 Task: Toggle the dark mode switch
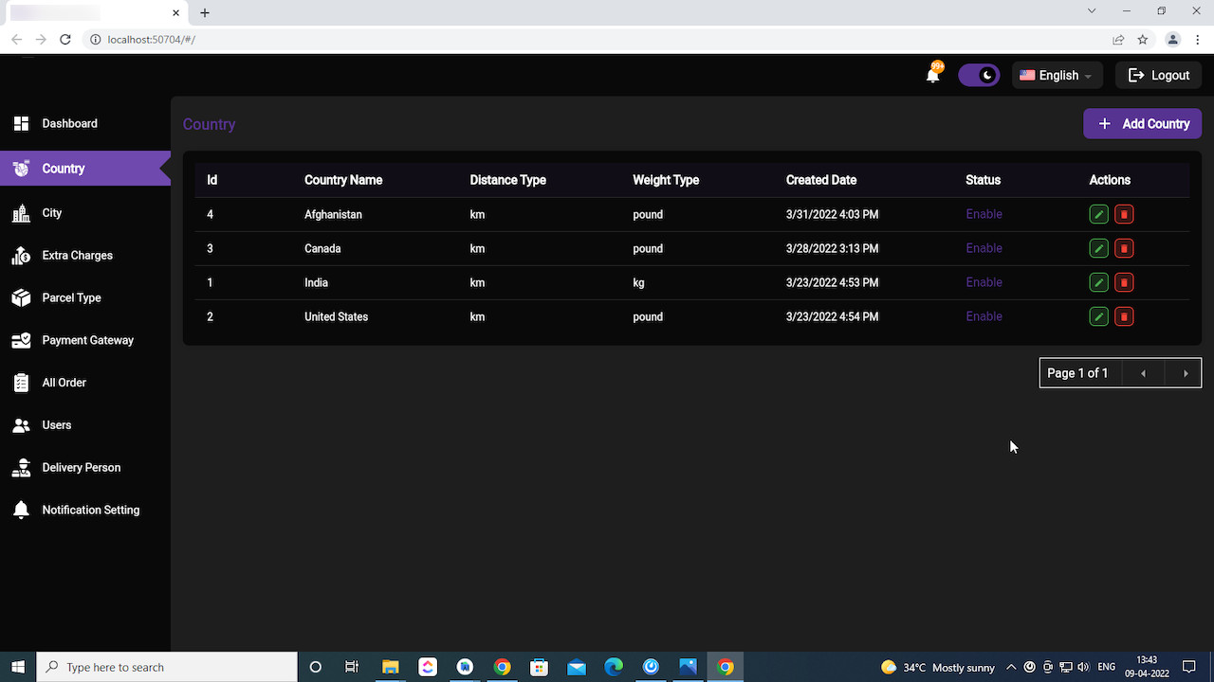tap(979, 76)
